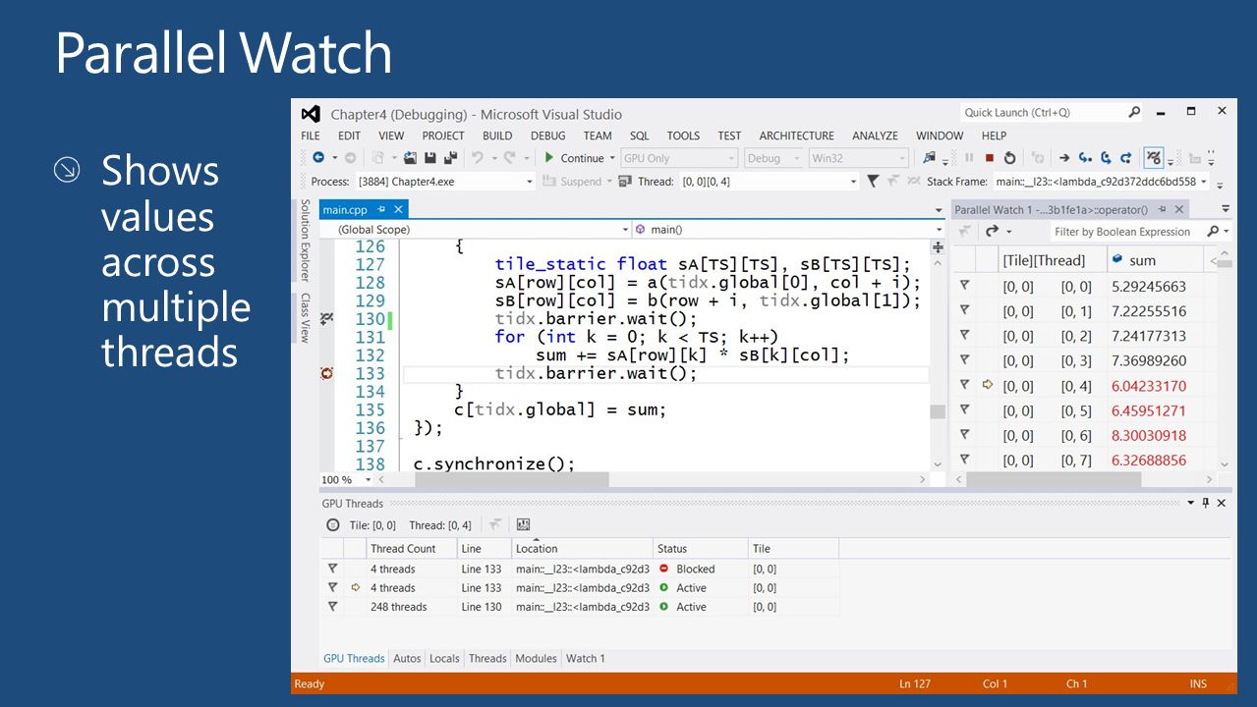Open the Debug configuration dropdown
The image size is (1257, 707).
tap(773, 158)
